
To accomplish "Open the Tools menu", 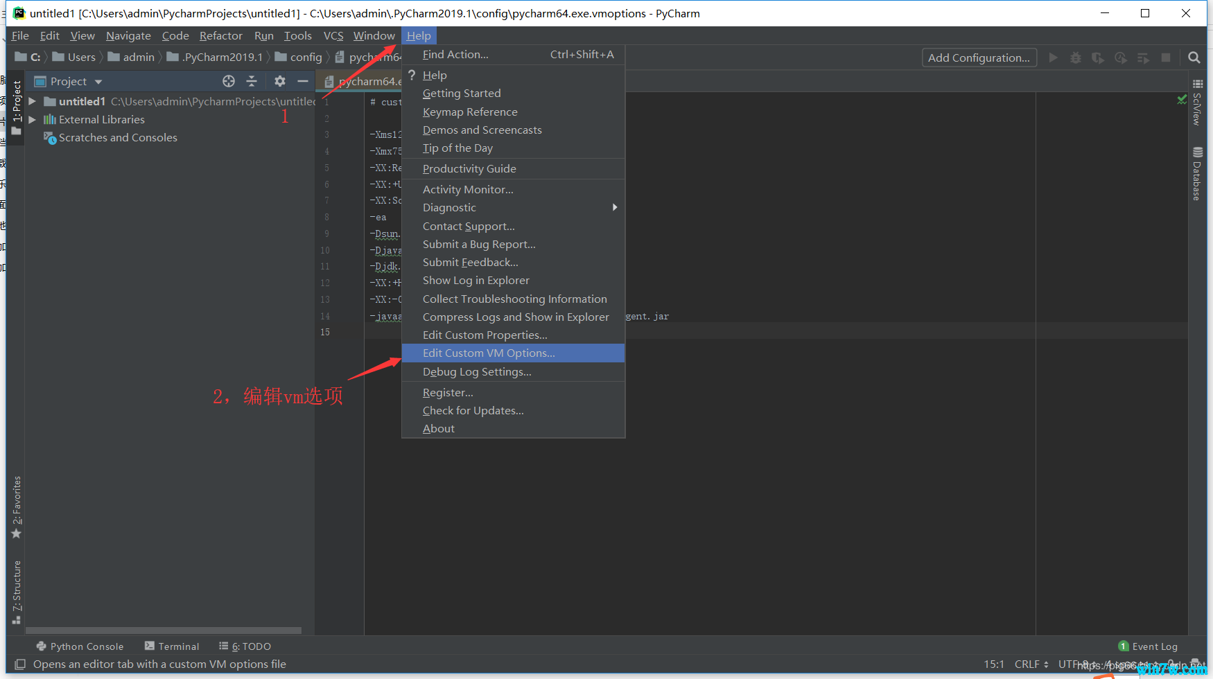I will 298,35.
